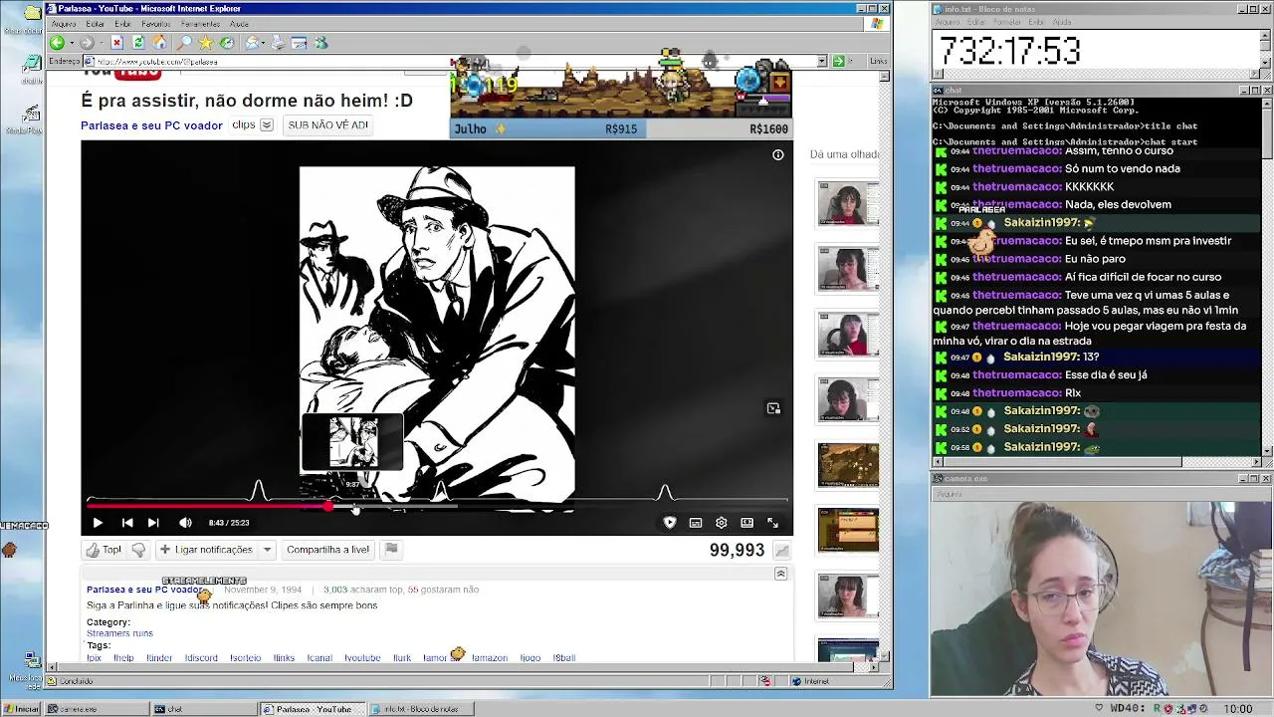The width and height of the screenshot is (1274, 717).
Task: Click the !youtube tag link
Action: (362, 658)
